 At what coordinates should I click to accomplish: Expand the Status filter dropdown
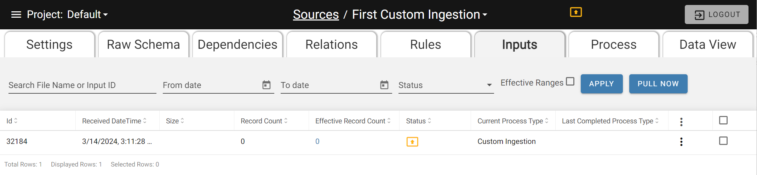click(x=446, y=85)
